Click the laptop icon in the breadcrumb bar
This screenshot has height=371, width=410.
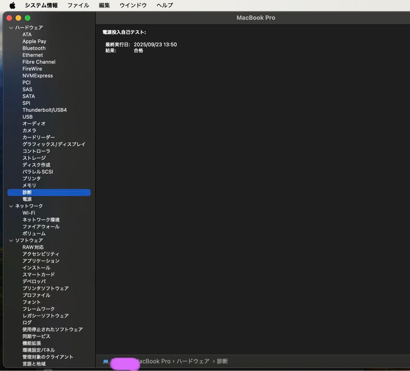(x=106, y=361)
